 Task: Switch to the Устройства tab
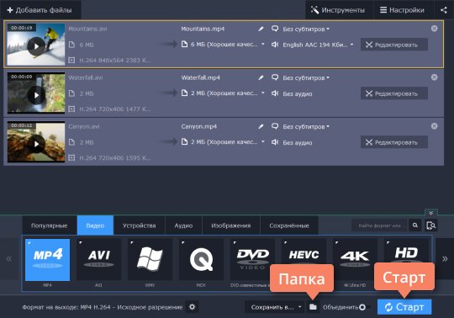click(140, 225)
